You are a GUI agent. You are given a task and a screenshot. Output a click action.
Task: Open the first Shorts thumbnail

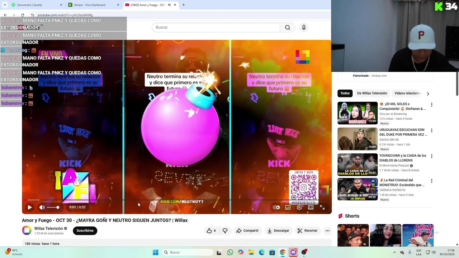click(353, 235)
